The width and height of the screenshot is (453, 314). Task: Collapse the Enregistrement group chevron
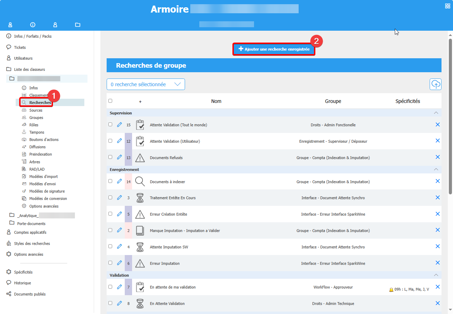[x=436, y=169]
